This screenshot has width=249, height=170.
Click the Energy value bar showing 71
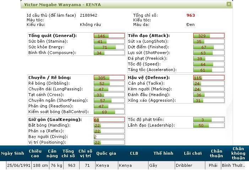click(x=109, y=47)
